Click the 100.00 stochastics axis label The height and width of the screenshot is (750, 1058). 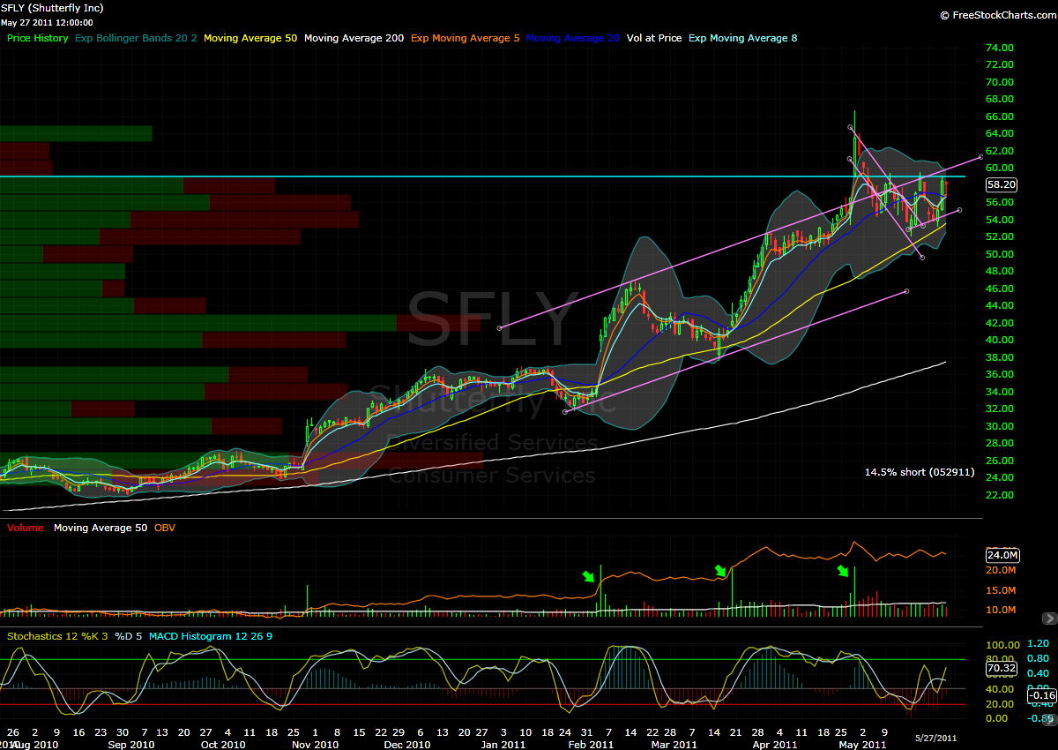(x=1002, y=645)
